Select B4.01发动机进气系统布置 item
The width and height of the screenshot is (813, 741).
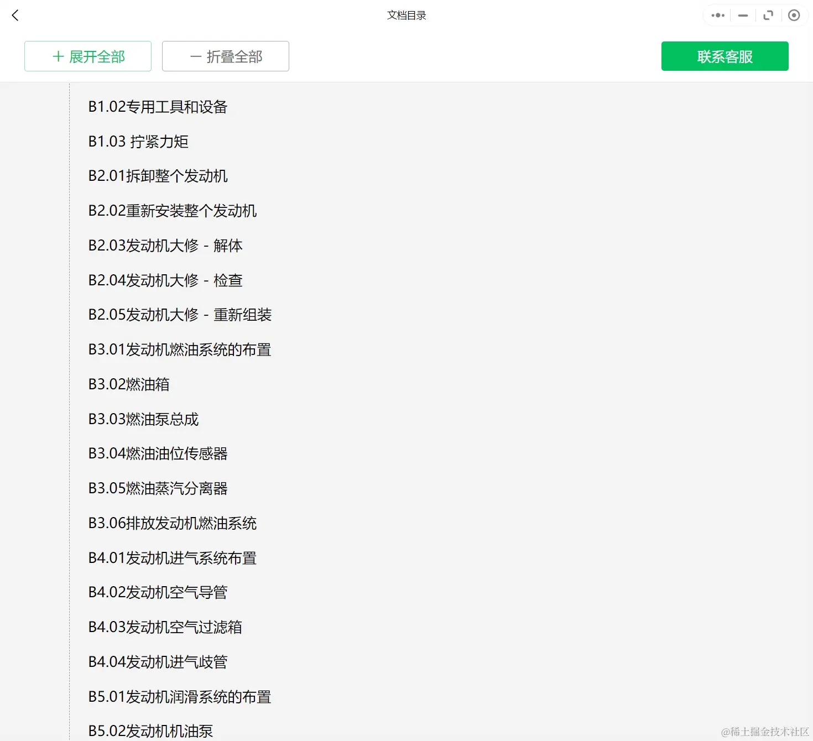pos(172,558)
